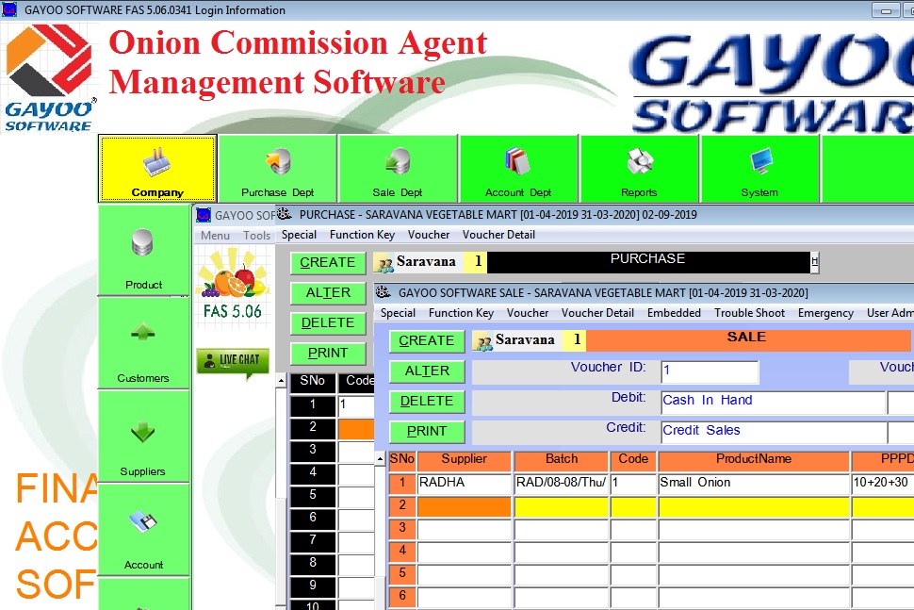Image resolution: width=914 pixels, height=610 pixels.
Task: Open Function Key menu in Sale window
Action: 461,313
